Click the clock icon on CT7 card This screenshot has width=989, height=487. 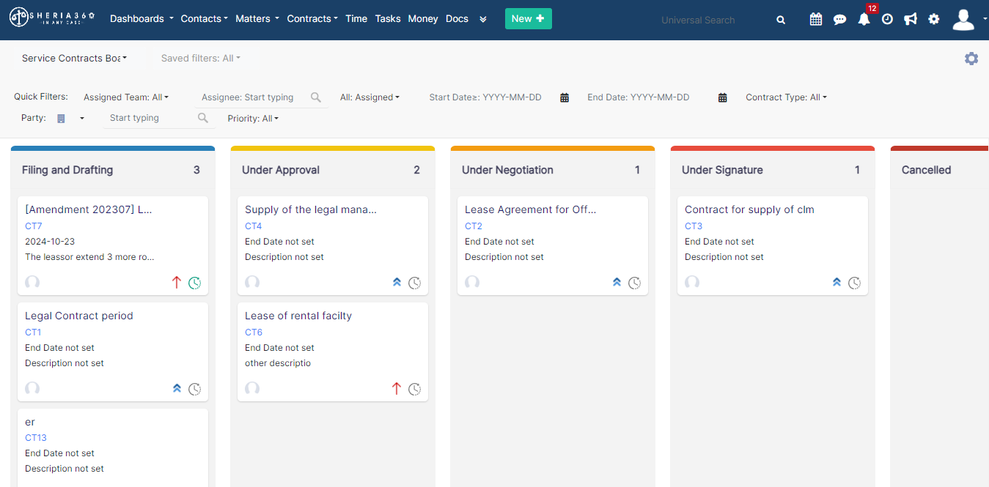(195, 283)
